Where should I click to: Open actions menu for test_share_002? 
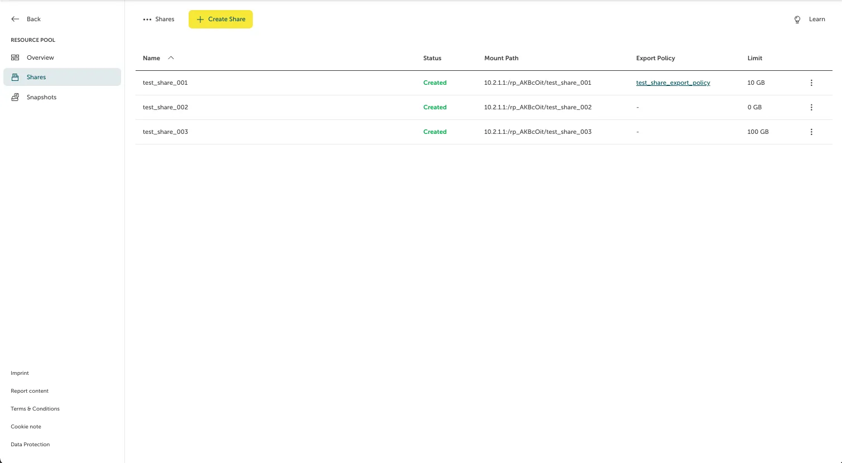[811, 107]
